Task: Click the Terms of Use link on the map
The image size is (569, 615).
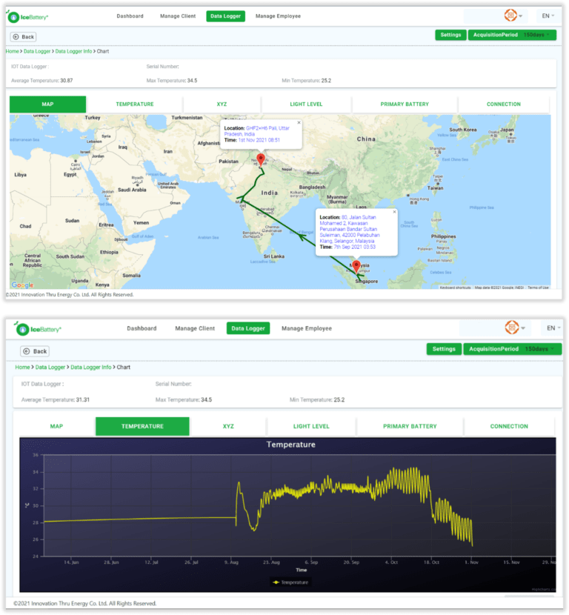Action: 538,287
